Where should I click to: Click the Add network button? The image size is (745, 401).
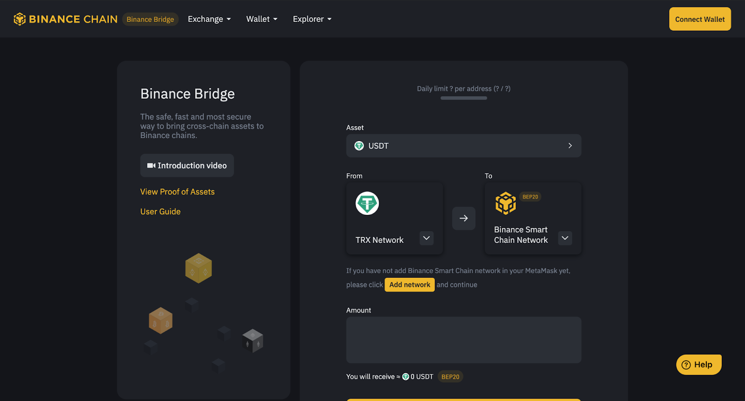point(410,285)
